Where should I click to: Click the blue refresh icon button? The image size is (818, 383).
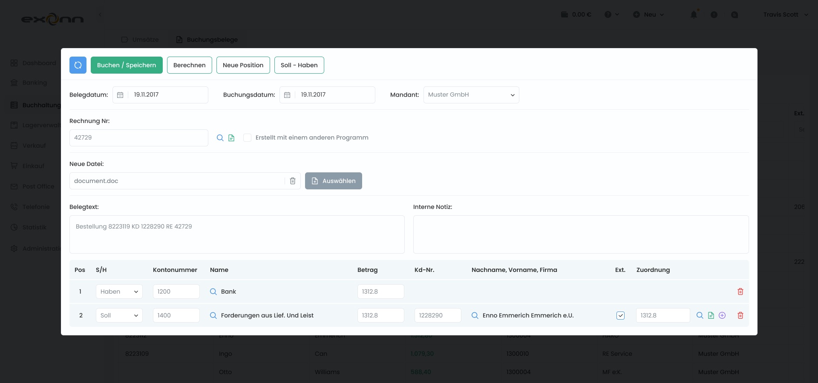click(x=78, y=65)
